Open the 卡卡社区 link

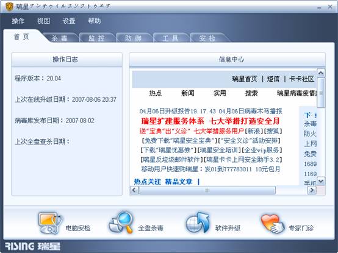[x=301, y=79]
